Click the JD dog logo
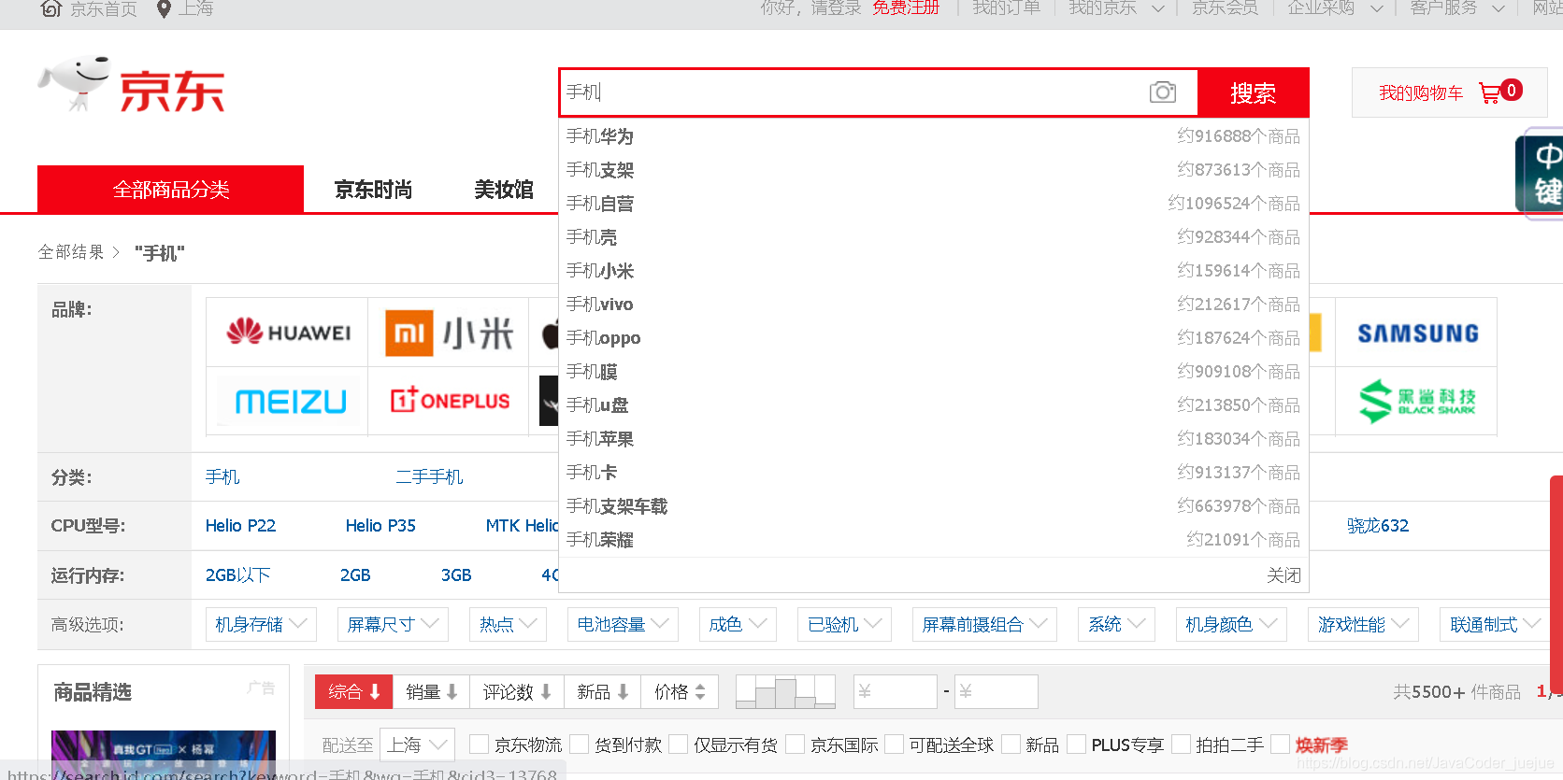The height and width of the screenshot is (780, 1563). pos(74,82)
